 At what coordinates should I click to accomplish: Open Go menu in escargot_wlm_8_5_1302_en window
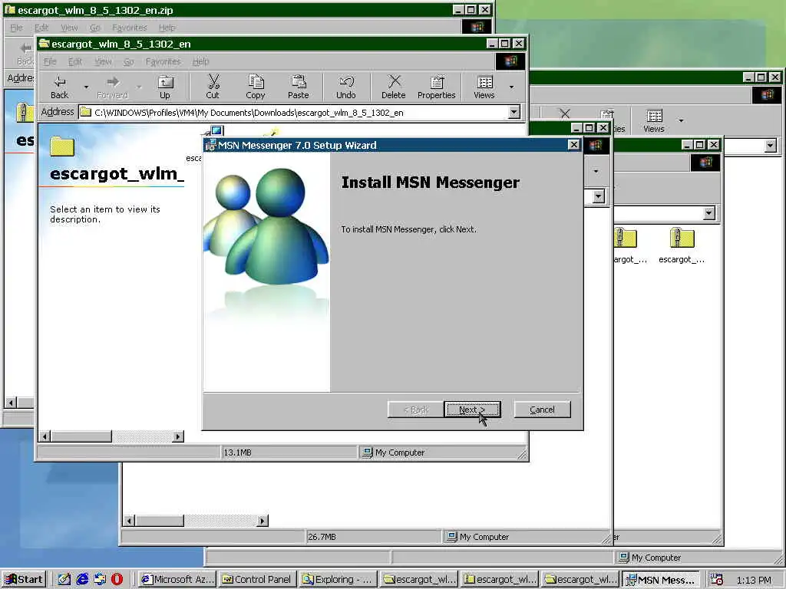[x=129, y=61]
